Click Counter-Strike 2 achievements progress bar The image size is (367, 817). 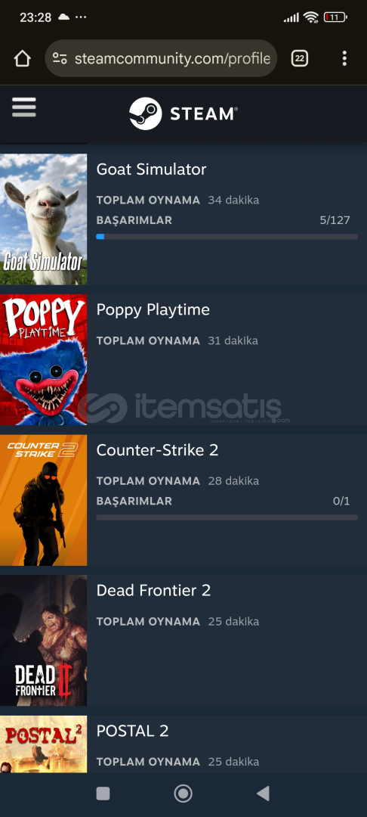pos(227,517)
